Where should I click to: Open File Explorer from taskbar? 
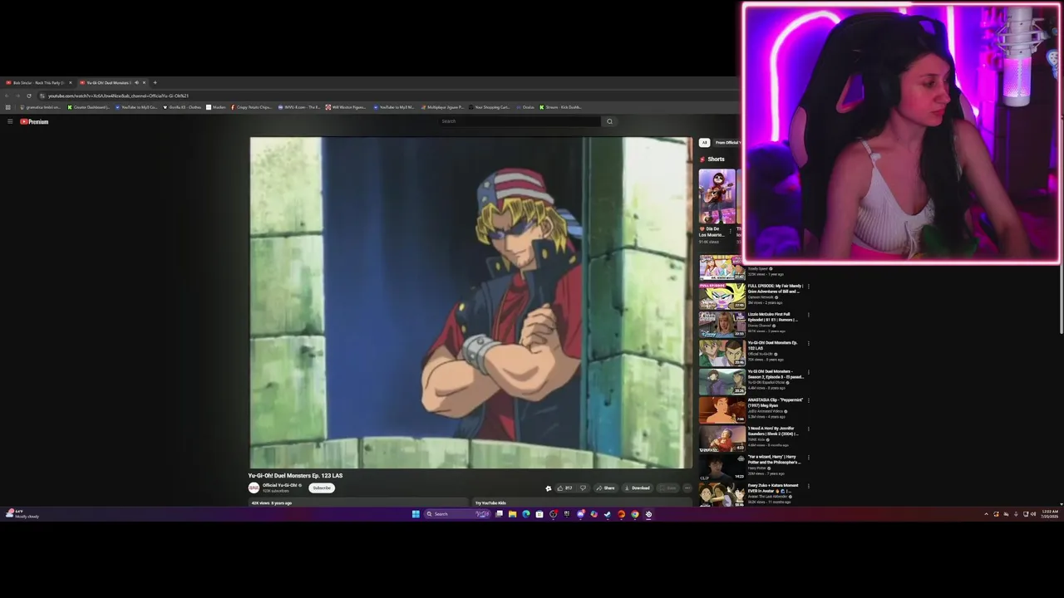512,514
